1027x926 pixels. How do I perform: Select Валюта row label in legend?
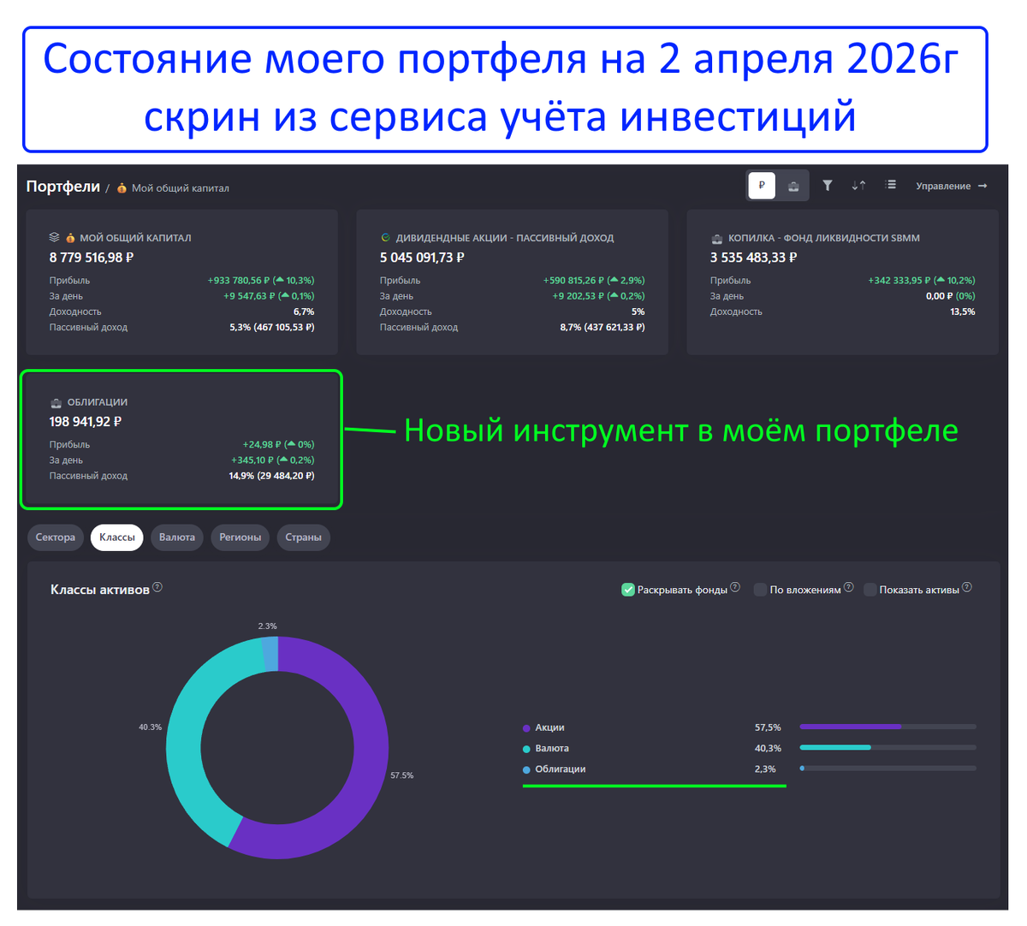(x=552, y=748)
